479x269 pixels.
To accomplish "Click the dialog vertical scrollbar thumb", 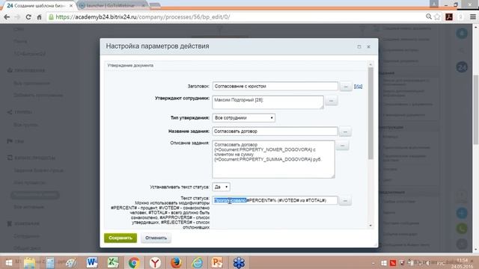I will pos(370,113).
